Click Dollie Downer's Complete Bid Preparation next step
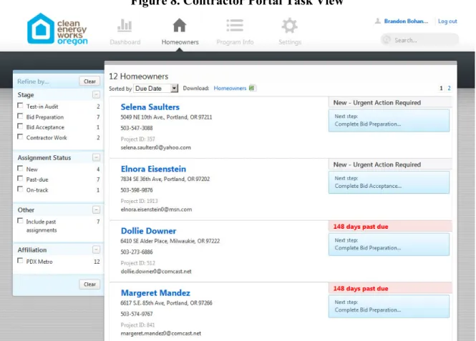The height and width of the screenshot is (341, 476). pos(389,244)
